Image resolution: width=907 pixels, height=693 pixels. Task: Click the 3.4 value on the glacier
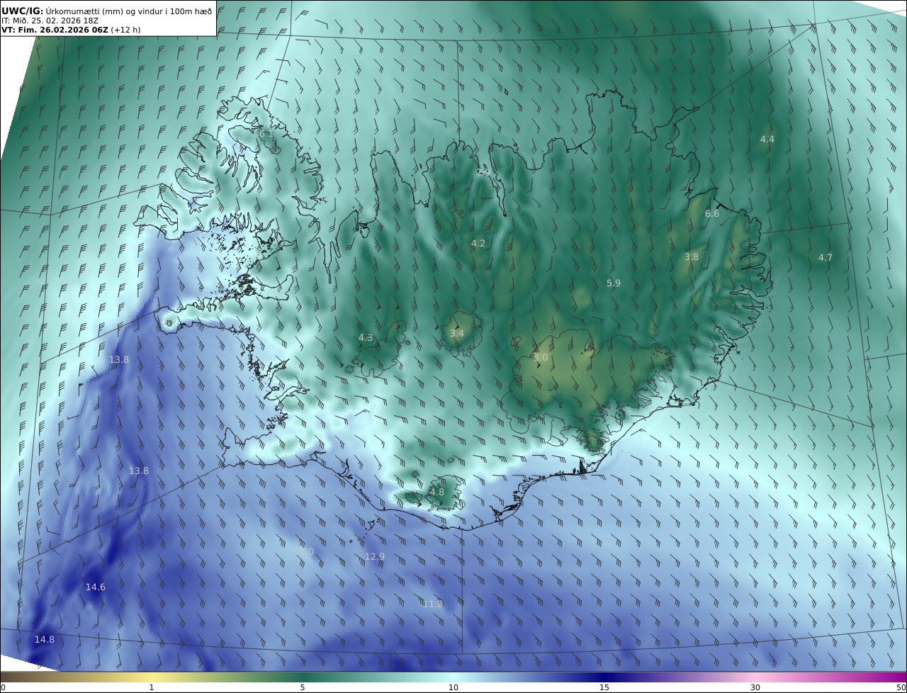457,333
